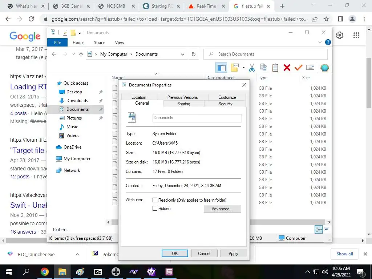This screenshot has width=372, height=279.
Task: Click the teal shell icon in toolbar
Action: click(x=324, y=68)
